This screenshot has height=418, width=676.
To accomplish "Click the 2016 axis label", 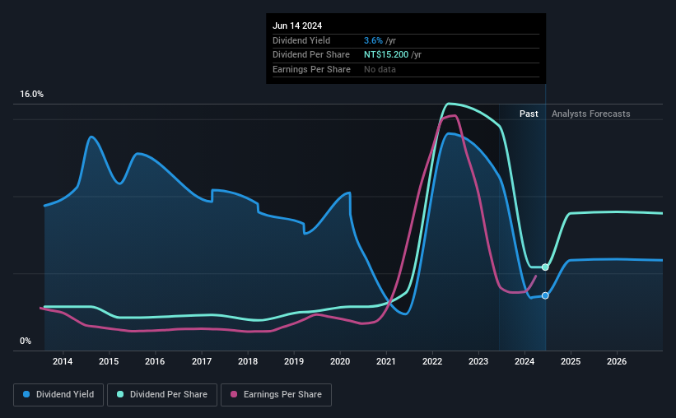I will coord(155,361).
